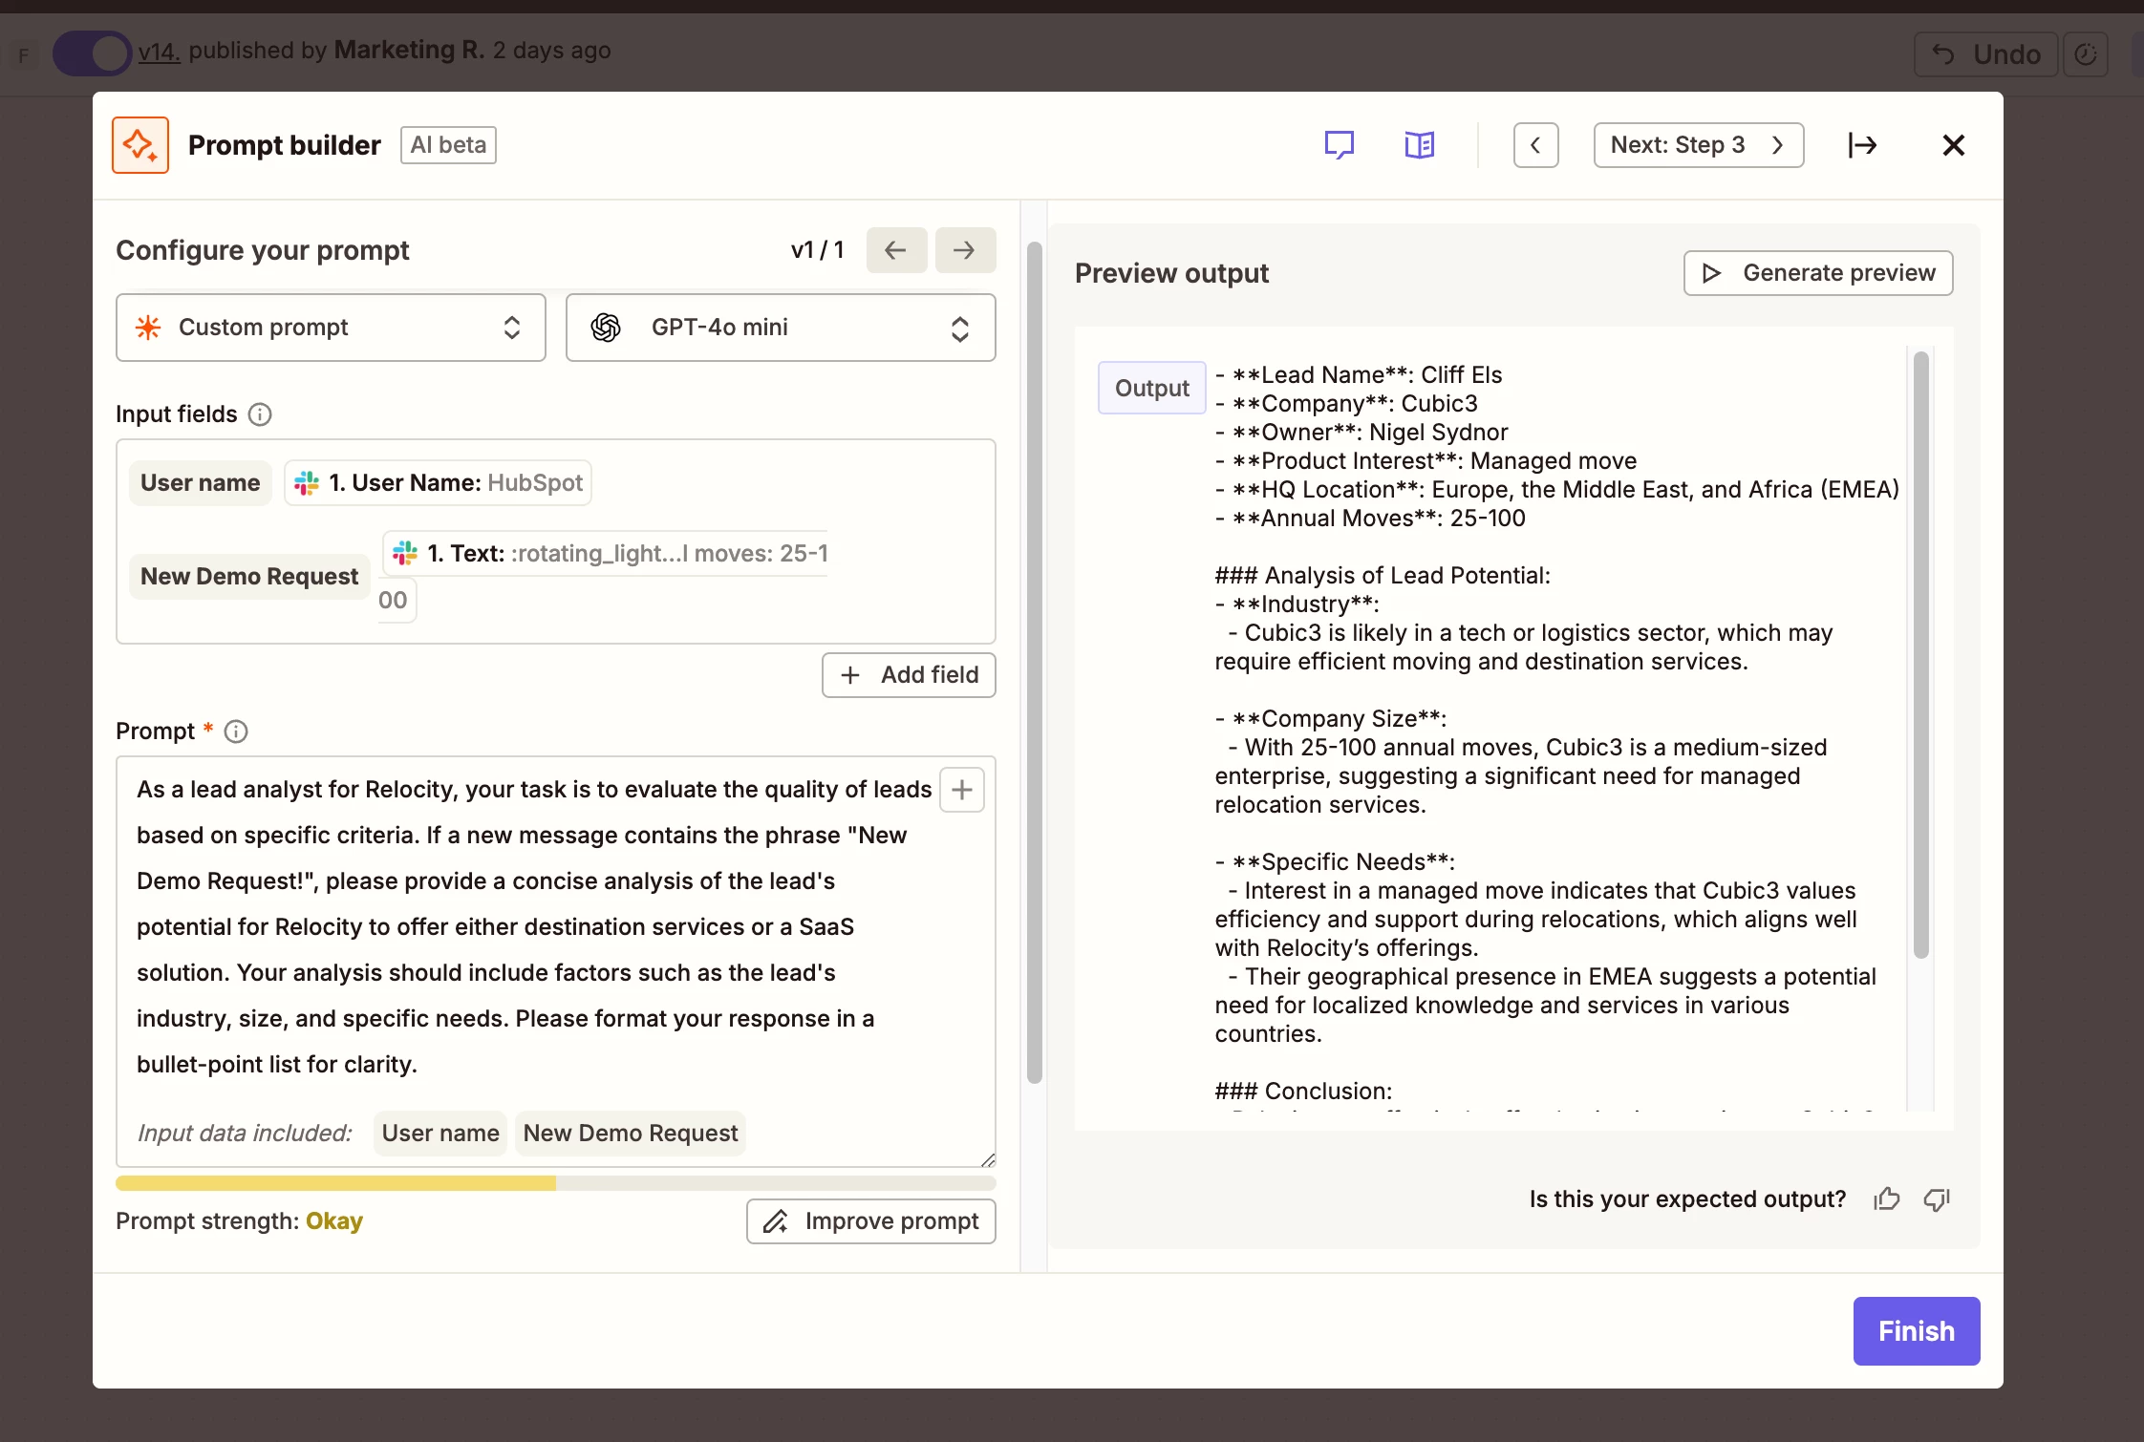Click the preview output scrollbar
The image size is (2144, 1442).
[1921, 655]
